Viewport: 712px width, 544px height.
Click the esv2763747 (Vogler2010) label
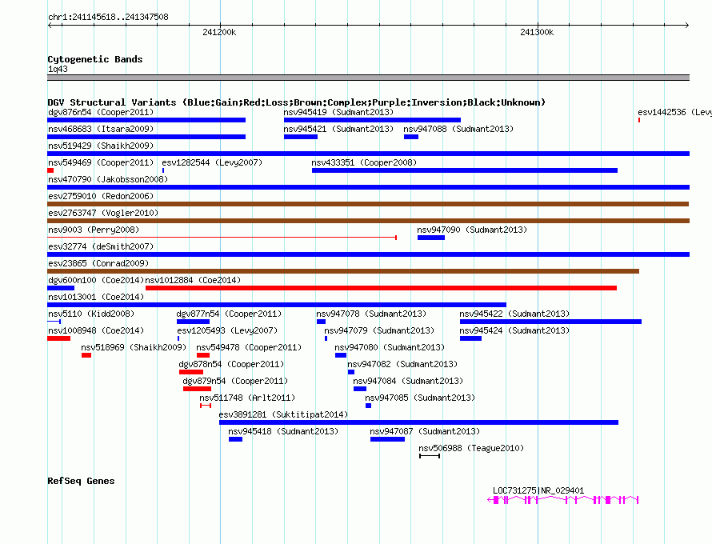[103, 213]
